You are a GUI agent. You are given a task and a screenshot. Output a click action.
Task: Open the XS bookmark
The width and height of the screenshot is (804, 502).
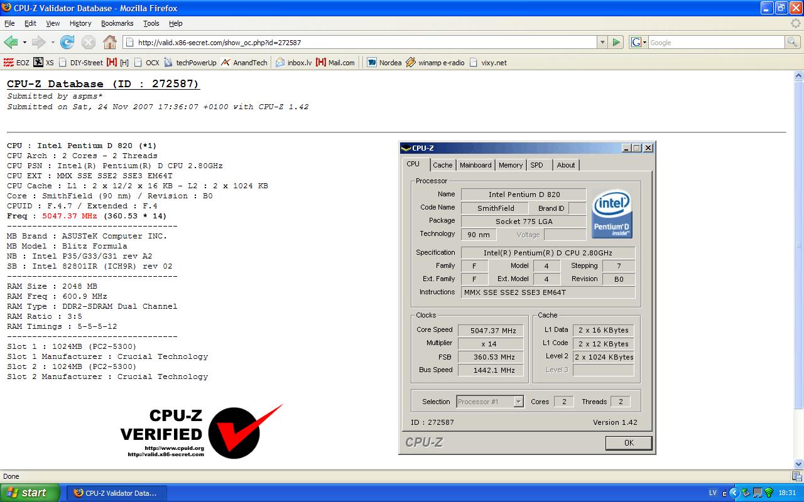(x=44, y=62)
